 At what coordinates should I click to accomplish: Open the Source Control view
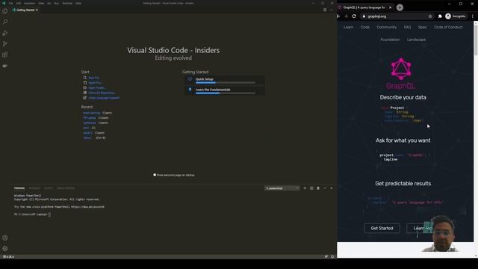tap(5, 44)
